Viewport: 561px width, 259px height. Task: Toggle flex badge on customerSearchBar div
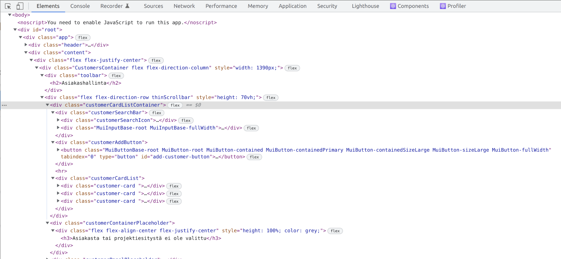pyautogui.click(x=157, y=113)
